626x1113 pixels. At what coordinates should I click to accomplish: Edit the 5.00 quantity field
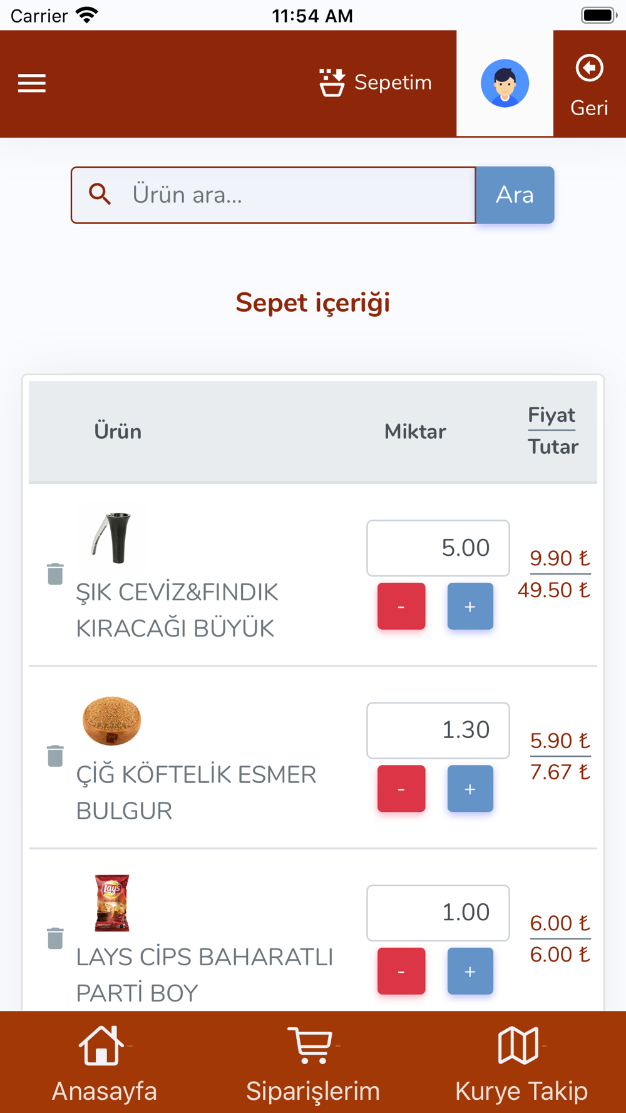(438, 548)
